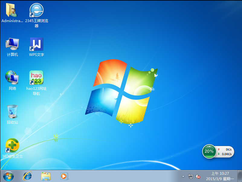Screen dimensions: 242x182
Task: Open the 网络 (Network) icon
Action: [12, 77]
